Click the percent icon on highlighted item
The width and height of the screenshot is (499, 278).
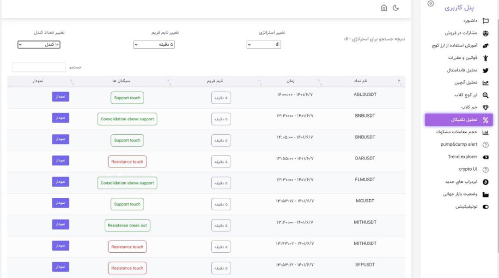[485, 120]
